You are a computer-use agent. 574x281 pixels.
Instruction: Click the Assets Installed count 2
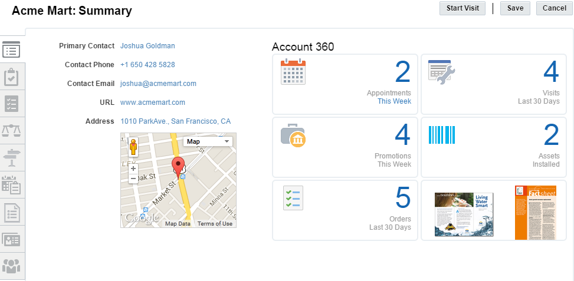[x=552, y=135]
